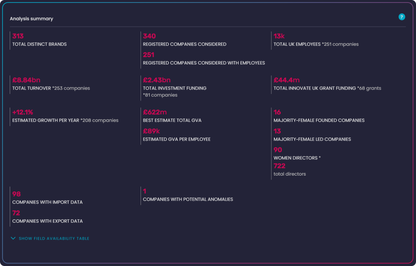Select the £8.84bn Total Turnover value

(26, 80)
